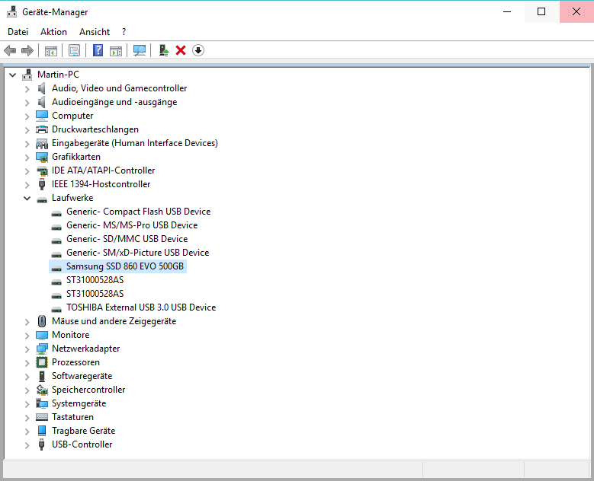Click the IEEE 1394-Hostcontroller plug icon
594x481 pixels.
pos(42,184)
